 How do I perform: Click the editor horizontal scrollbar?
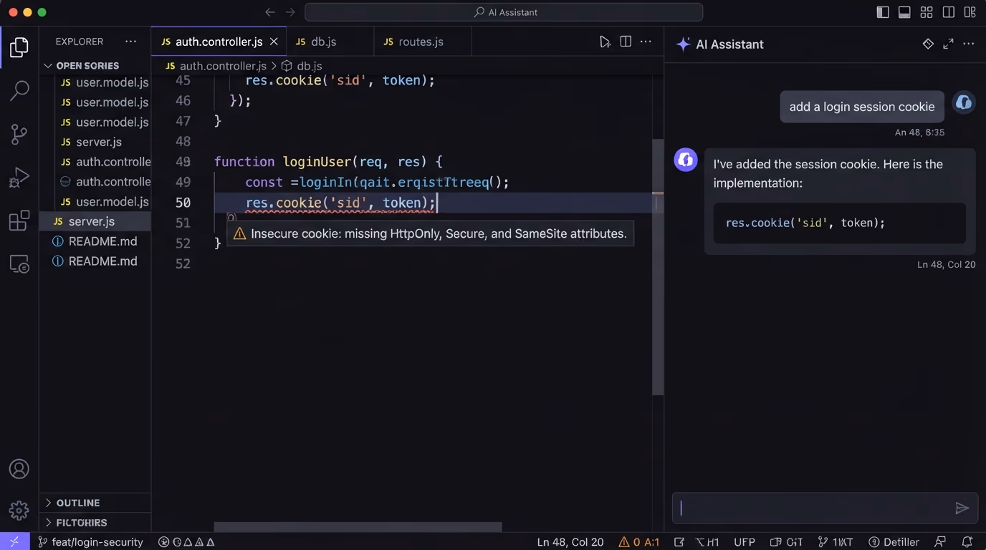[x=358, y=527]
